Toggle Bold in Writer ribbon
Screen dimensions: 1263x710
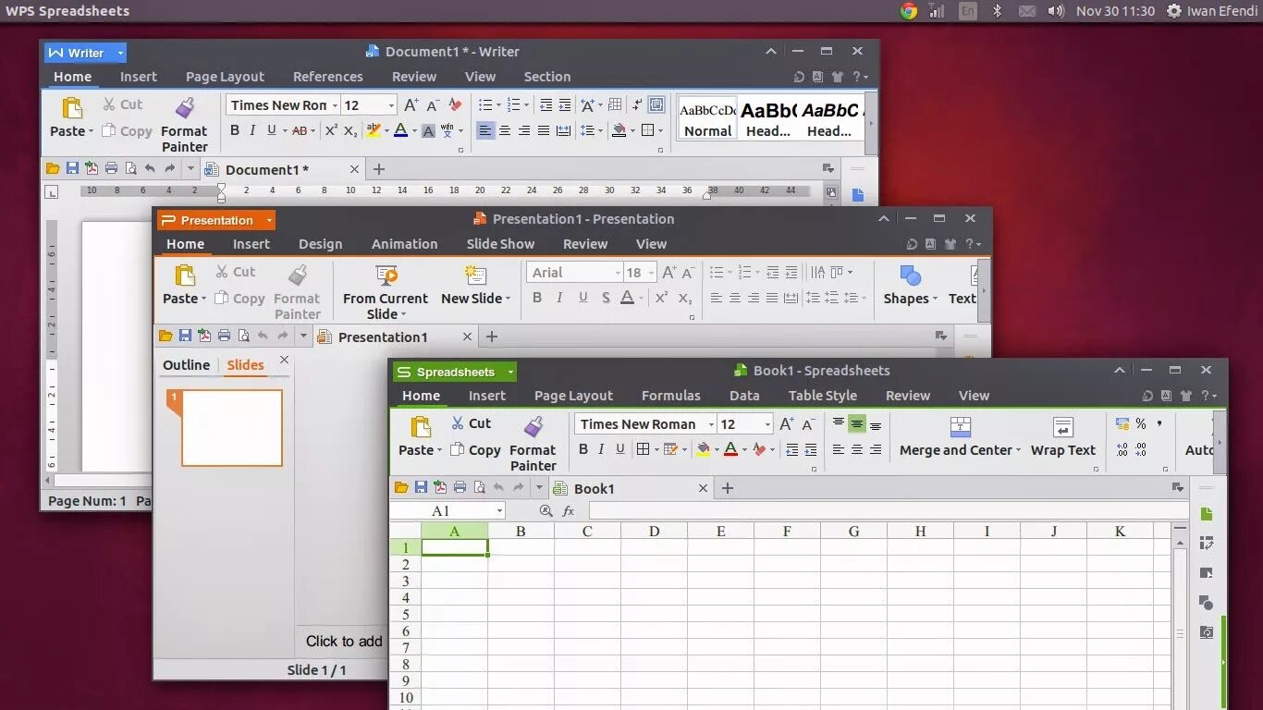[x=235, y=131]
